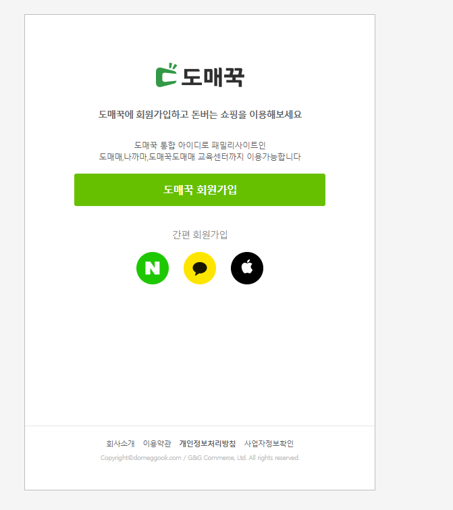Viewport: 453px width, 510px height.
Task: Sign up with the yellow KakaoTalk icon
Action: pyautogui.click(x=200, y=268)
